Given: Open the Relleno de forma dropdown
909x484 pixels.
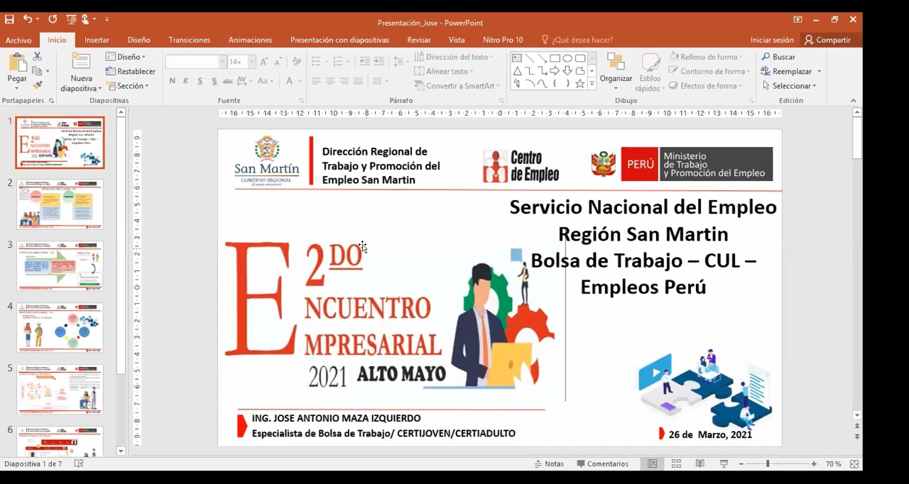Looking at the screenshot, I should click(706, 57).
